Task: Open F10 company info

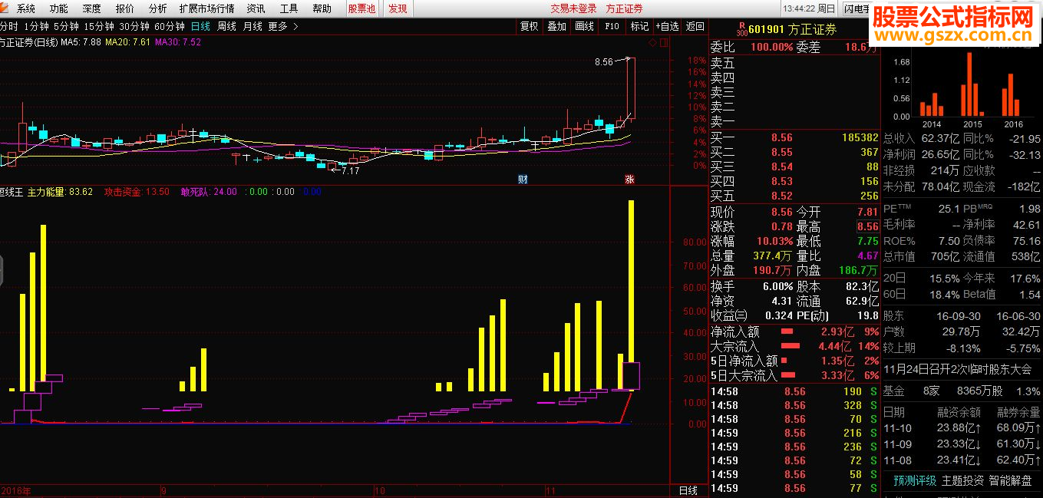Action: click(x=612, y=26)
